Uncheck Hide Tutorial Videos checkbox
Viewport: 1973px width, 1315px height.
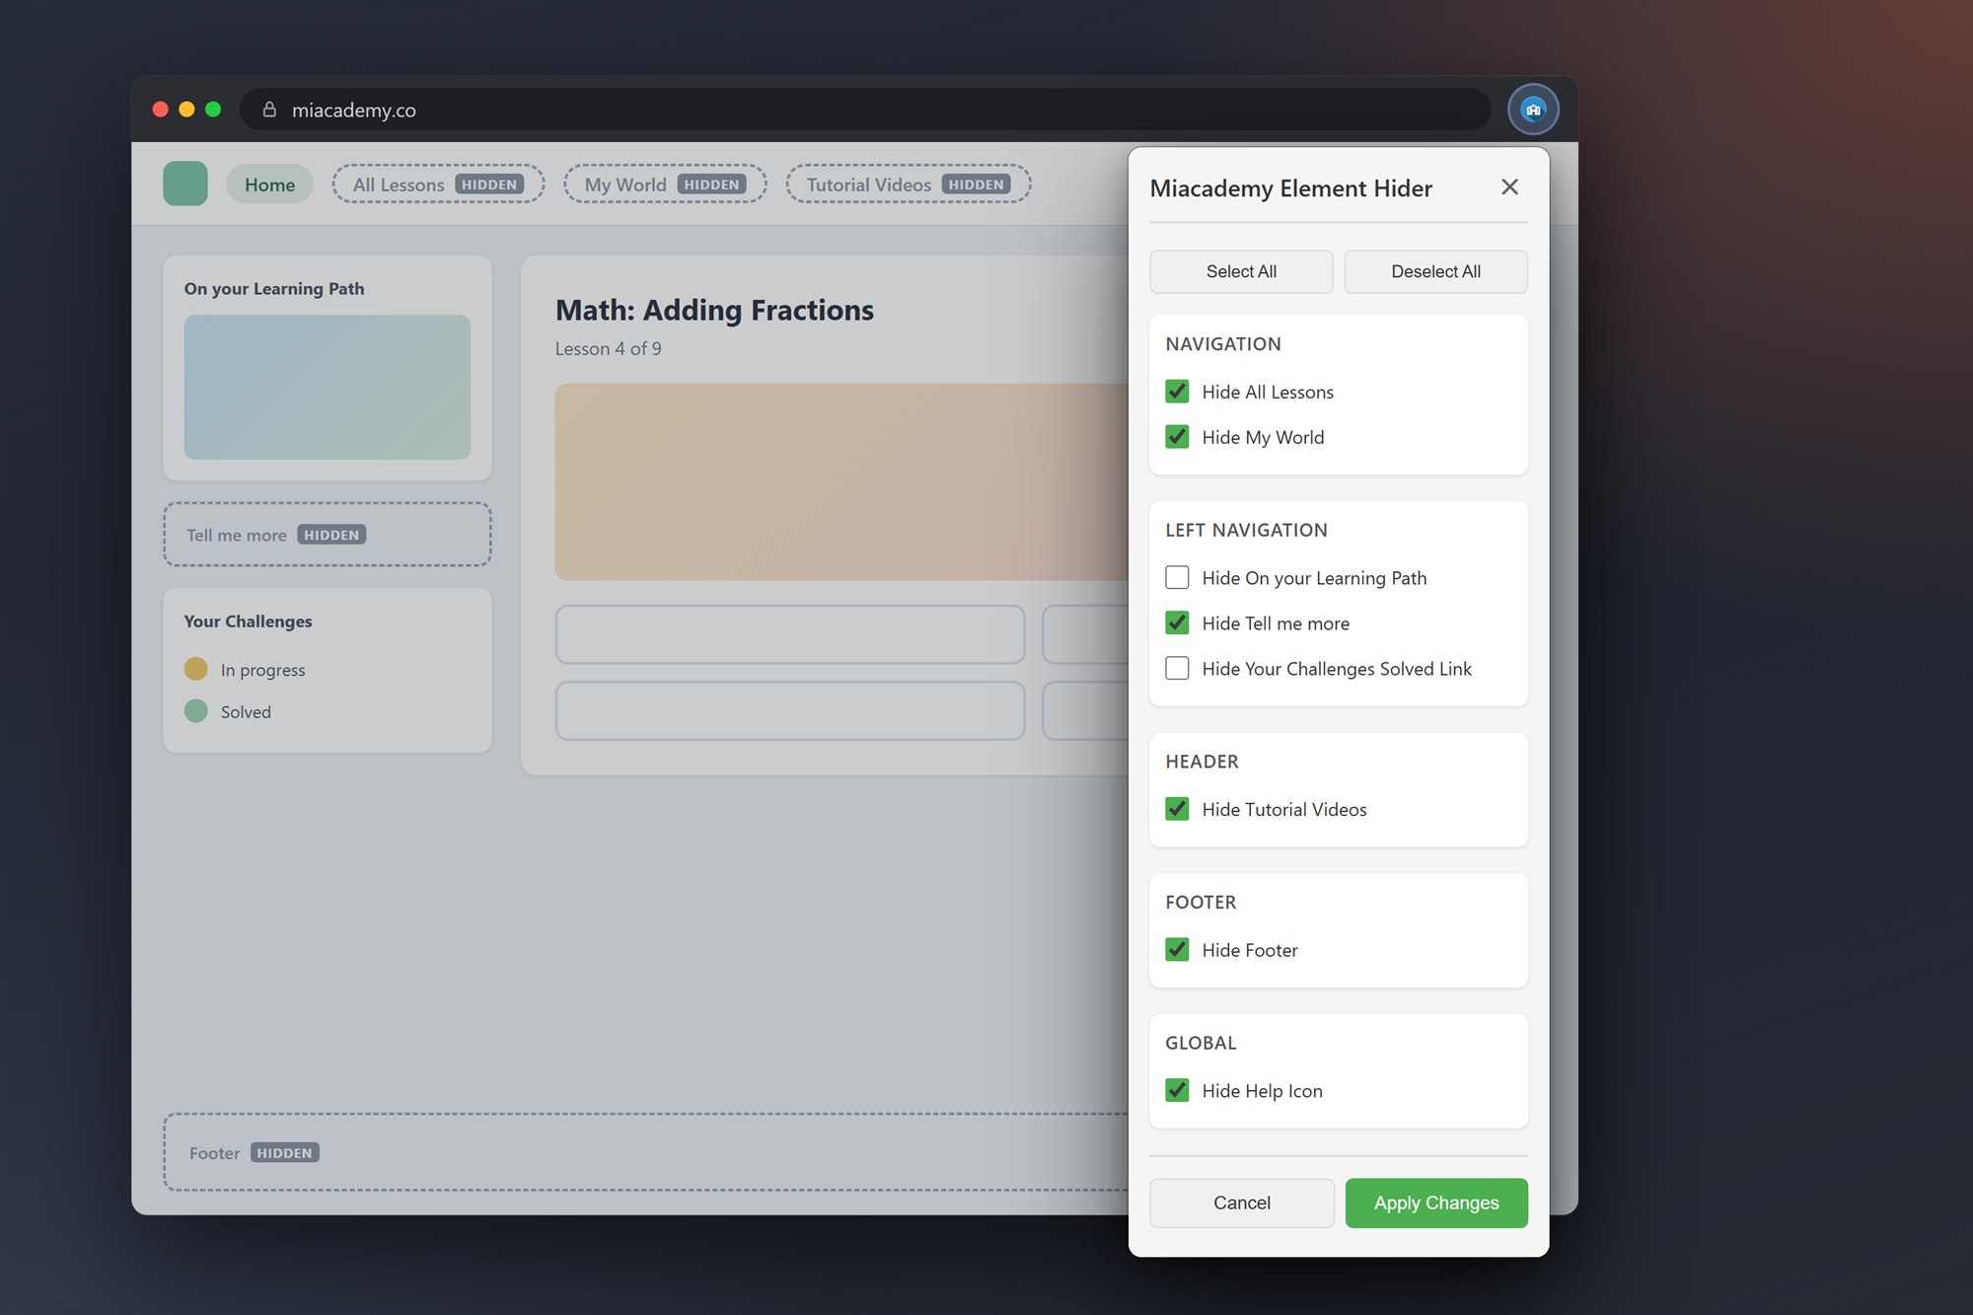(1177, 809)
